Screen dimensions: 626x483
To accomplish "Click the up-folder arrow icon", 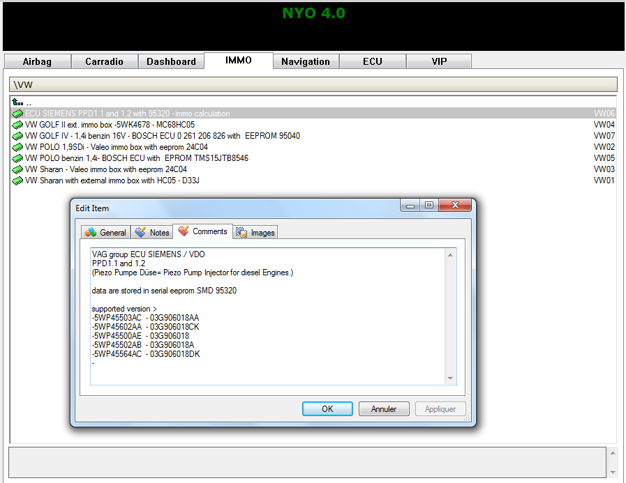I will coord(17,102).
